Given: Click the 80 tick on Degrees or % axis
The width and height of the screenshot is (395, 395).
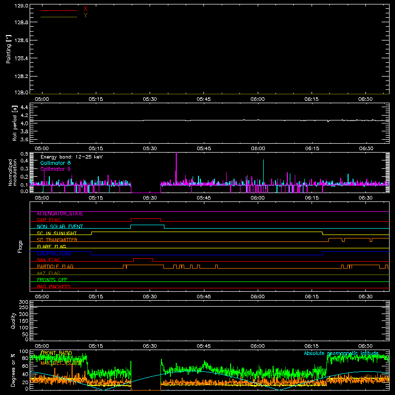Looking at the screenshot, I should [25, 358].
